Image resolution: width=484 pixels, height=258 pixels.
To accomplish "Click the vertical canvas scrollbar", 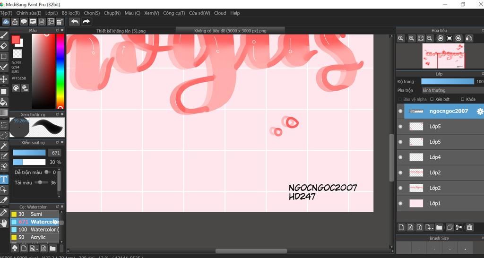I will tap(392, 157).
